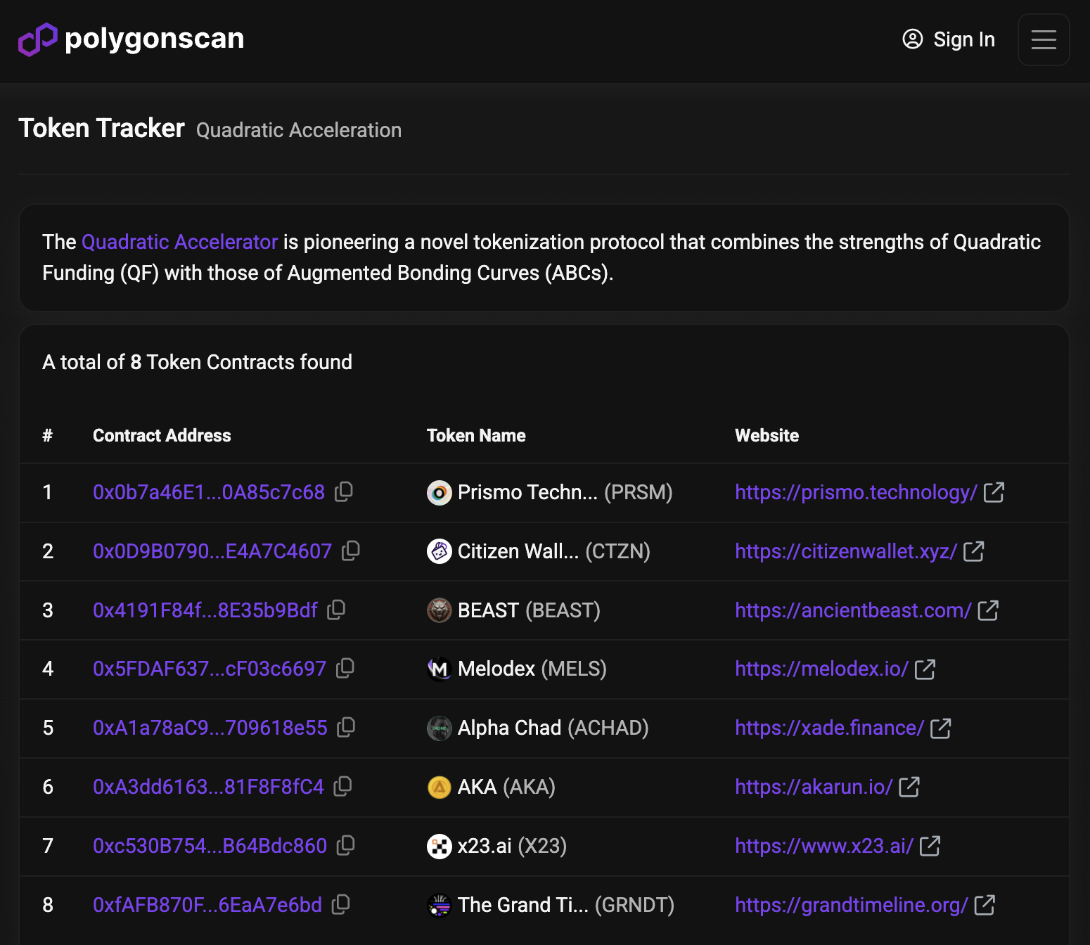
Task: Click the Contract Address column header
Action: point(162,436)
